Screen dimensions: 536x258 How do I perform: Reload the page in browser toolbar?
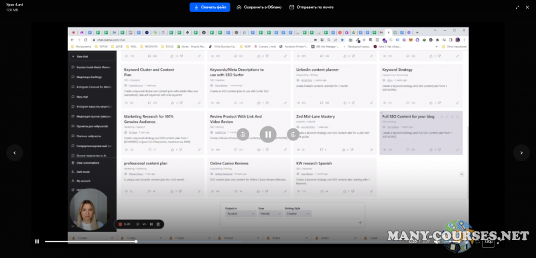86,39
